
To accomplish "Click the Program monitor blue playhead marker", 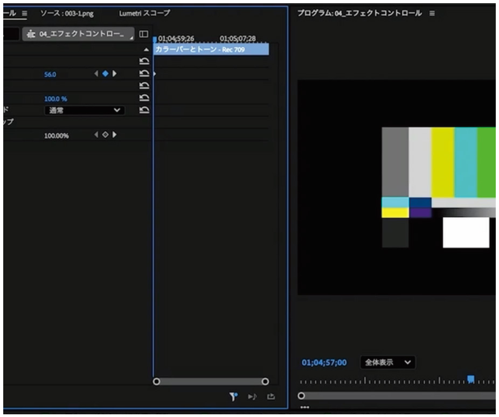I will pyautogui.click(x=470, y=379).
